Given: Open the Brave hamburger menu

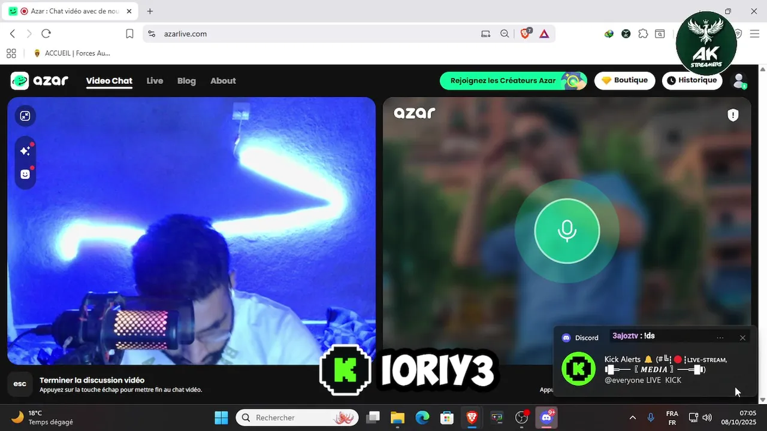Looking at the screenshot, I should [756, 34].
